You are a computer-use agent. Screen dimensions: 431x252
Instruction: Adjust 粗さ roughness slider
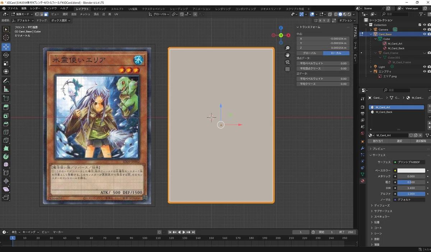point(411,182)
